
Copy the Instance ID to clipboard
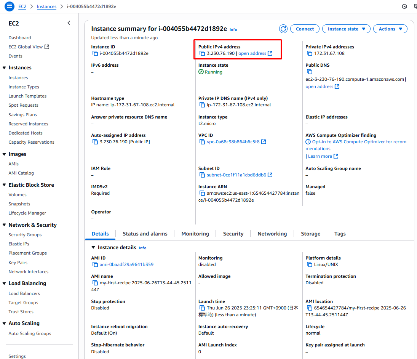pos(95,53)
